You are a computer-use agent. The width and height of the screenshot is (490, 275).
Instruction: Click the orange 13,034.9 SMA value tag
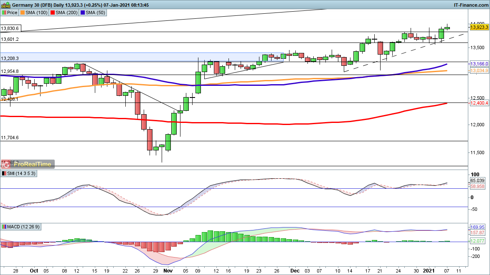tap(479, 71)
